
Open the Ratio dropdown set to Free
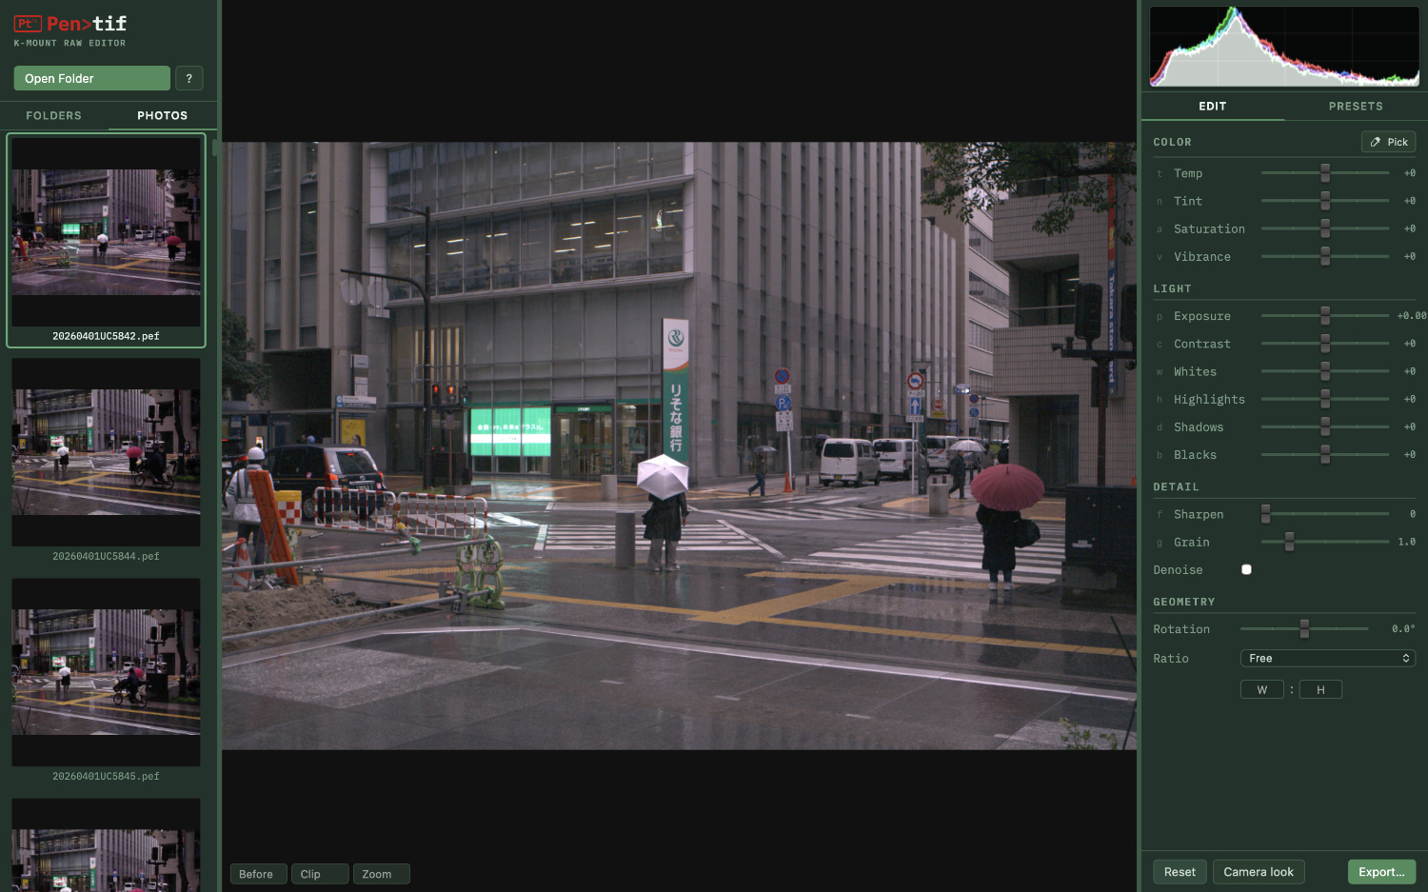point(1327,658)
